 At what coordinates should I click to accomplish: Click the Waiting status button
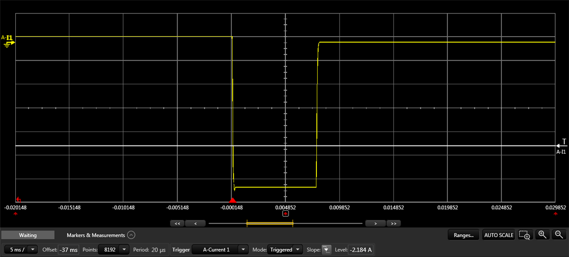click(28, 235)
